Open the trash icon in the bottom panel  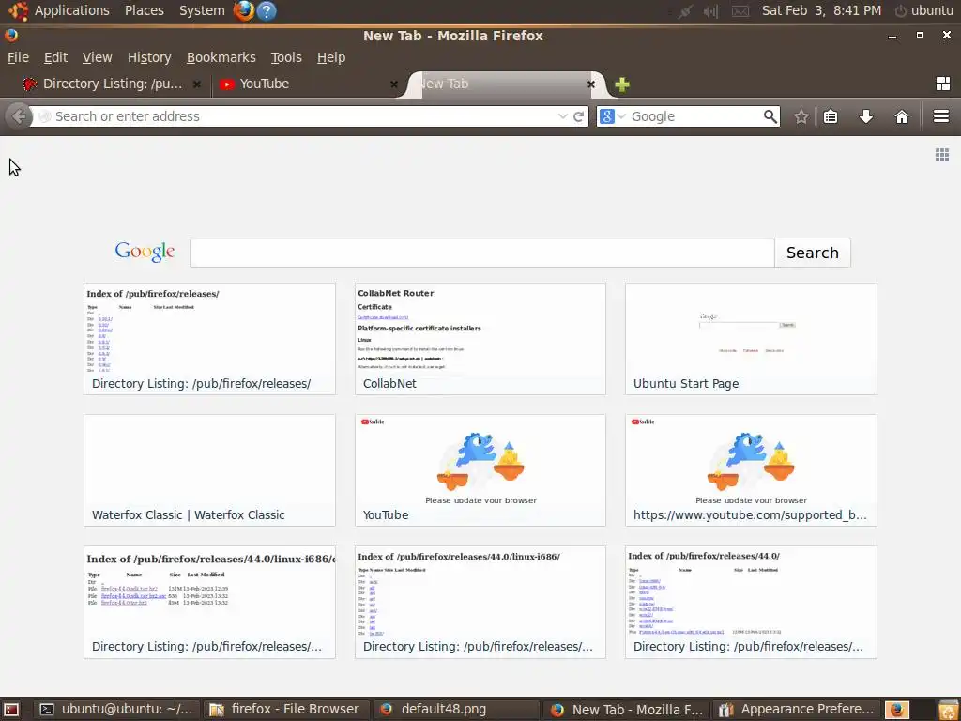pyautogui.click(x=948, y=710)
